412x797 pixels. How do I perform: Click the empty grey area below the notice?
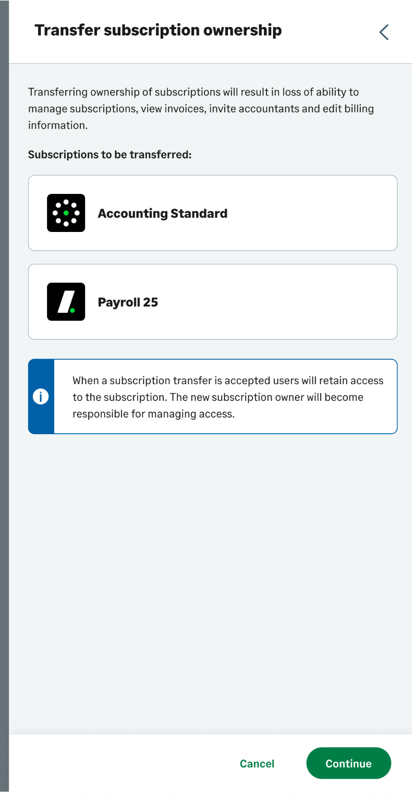pyautogui.click(x=209, y=573)
